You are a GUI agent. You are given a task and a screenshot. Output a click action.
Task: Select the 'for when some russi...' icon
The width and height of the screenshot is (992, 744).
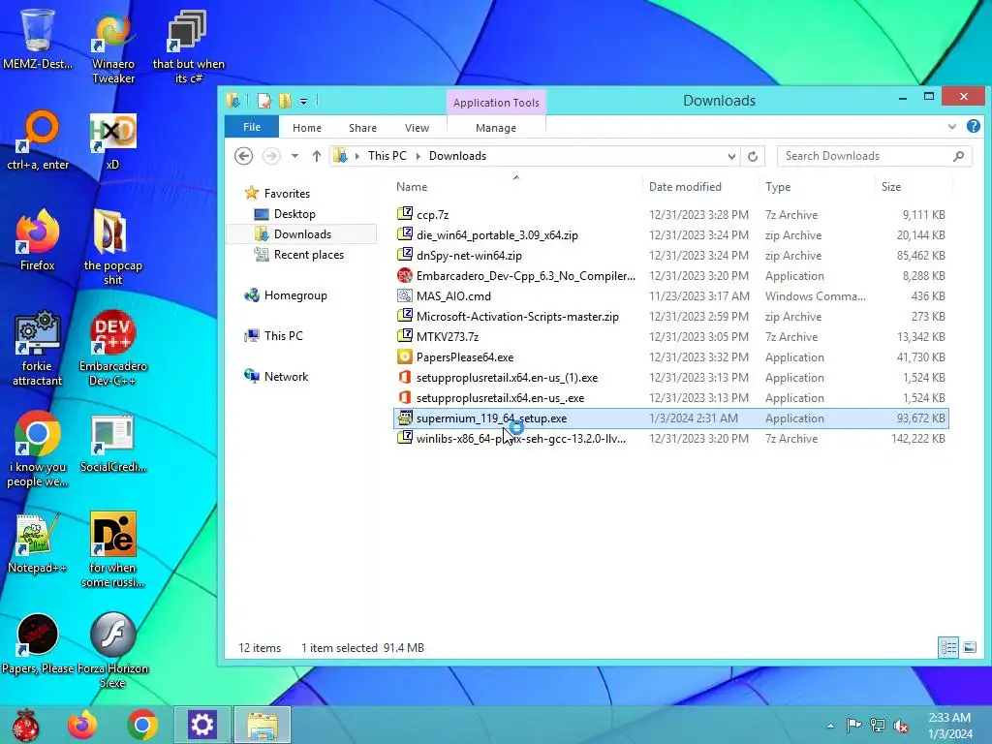coord(113,549)
